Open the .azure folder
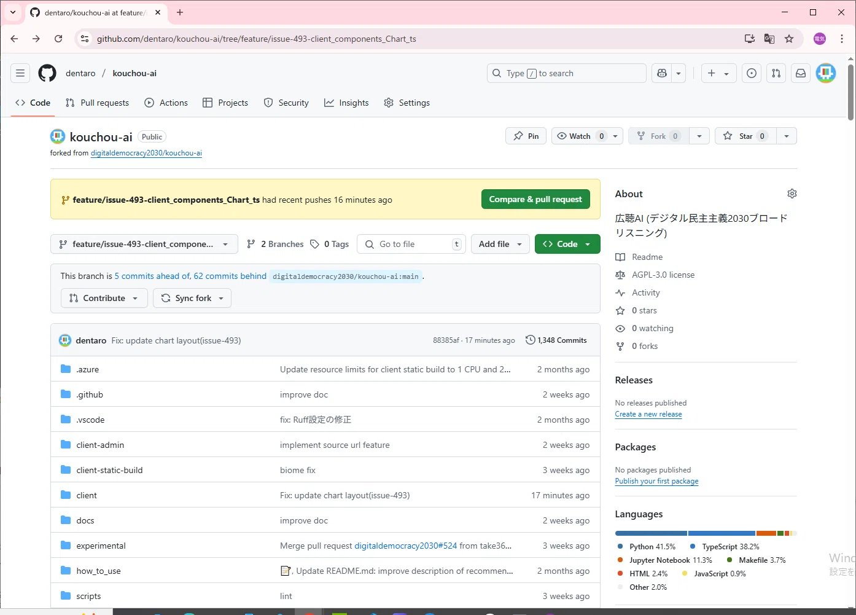The width and height of the screenshot is (856, 615). coord(87,369)
